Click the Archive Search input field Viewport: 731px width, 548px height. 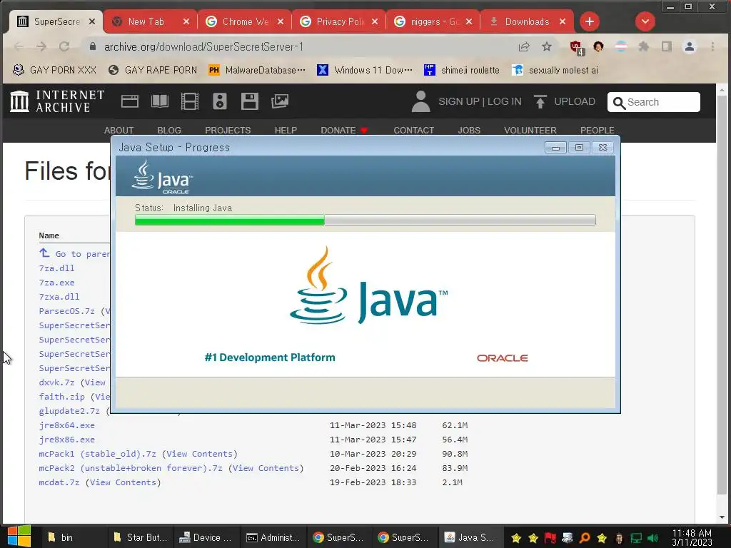654,102
